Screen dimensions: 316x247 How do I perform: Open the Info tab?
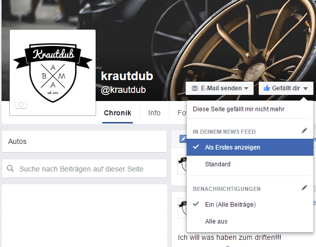click(154, 113)
